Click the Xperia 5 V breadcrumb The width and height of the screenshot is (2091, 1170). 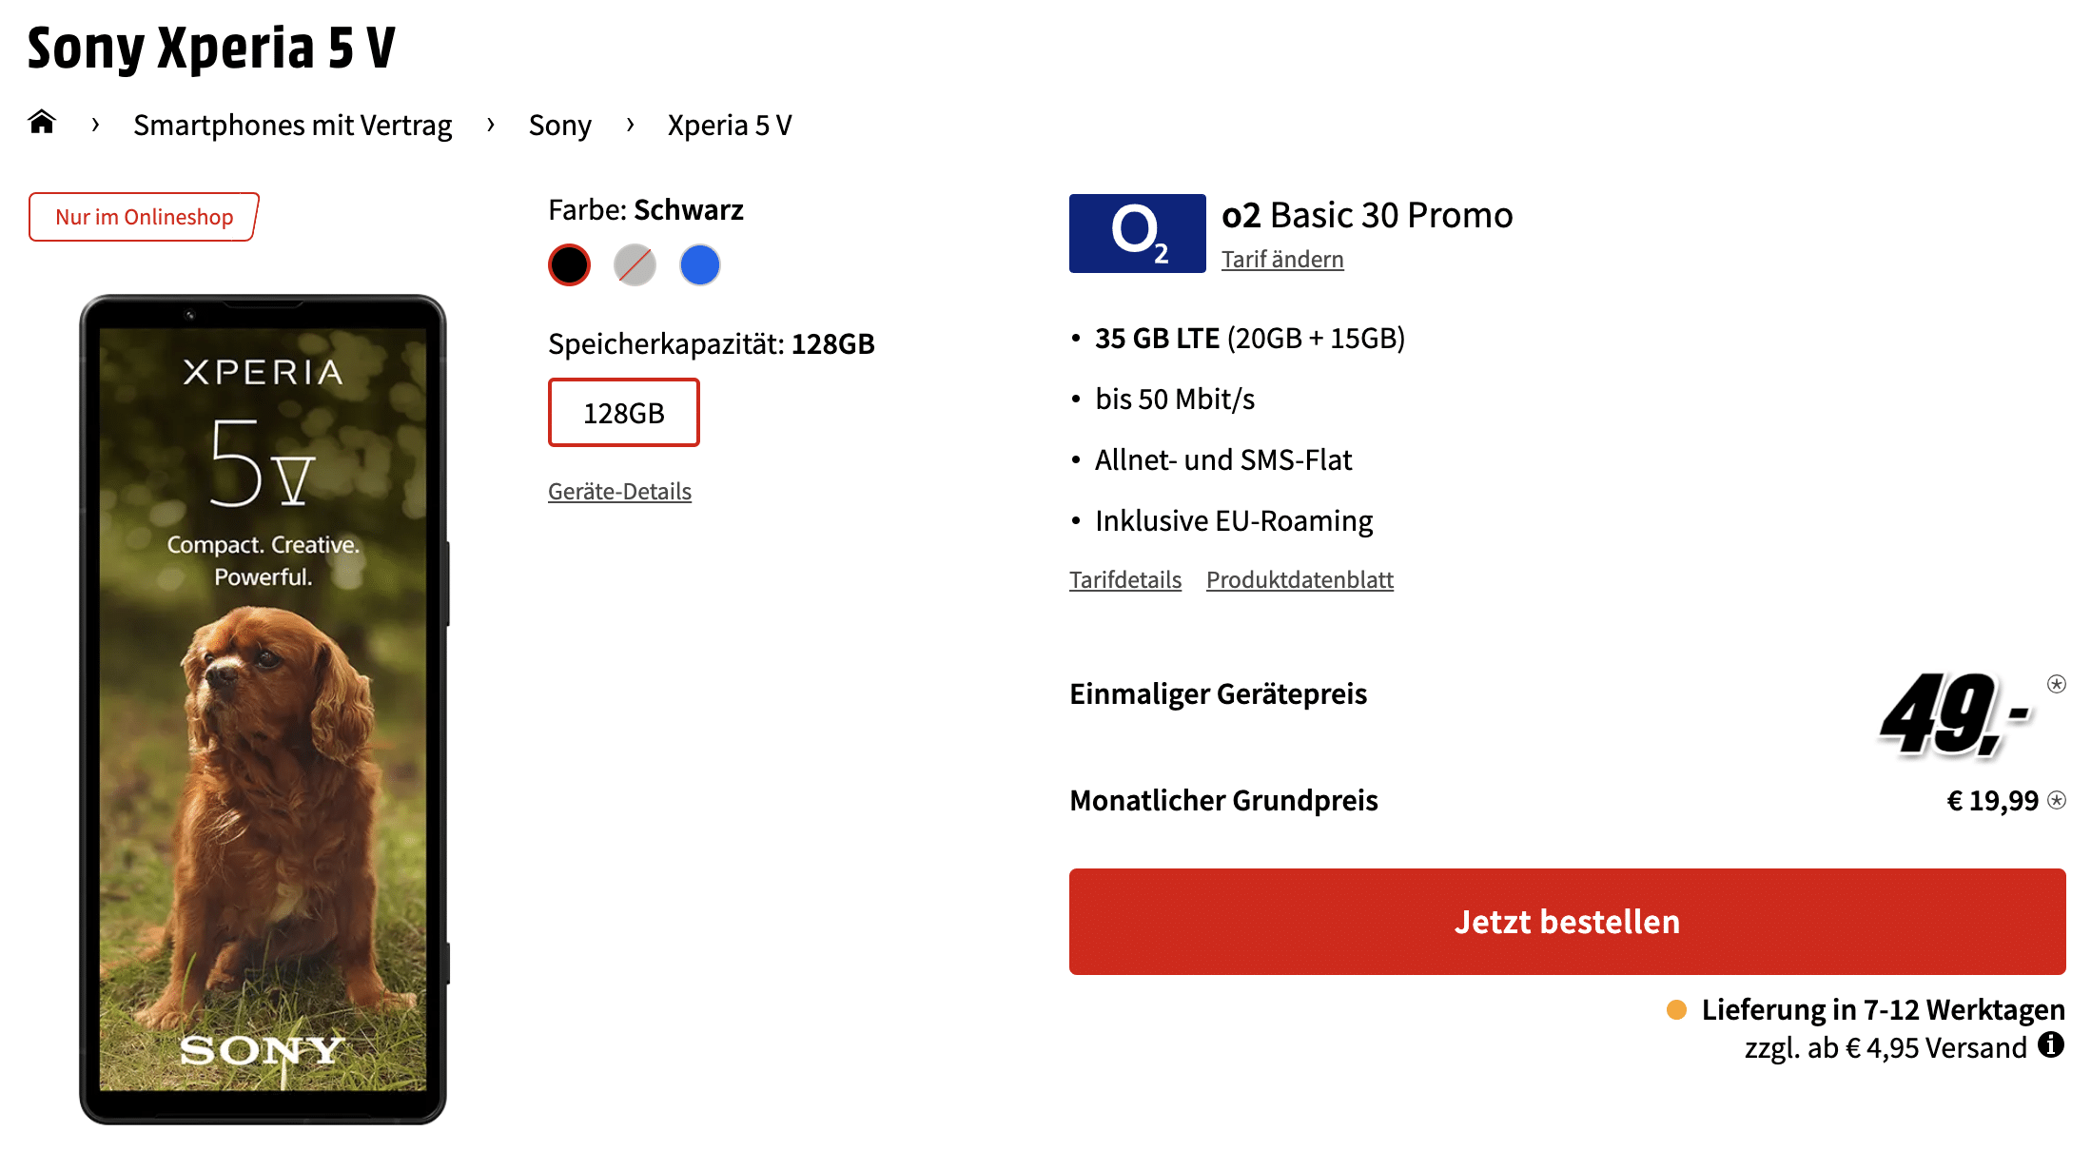[x=730, y=125]
